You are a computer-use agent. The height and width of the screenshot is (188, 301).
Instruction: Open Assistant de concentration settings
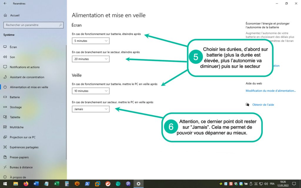click(27, 77)
